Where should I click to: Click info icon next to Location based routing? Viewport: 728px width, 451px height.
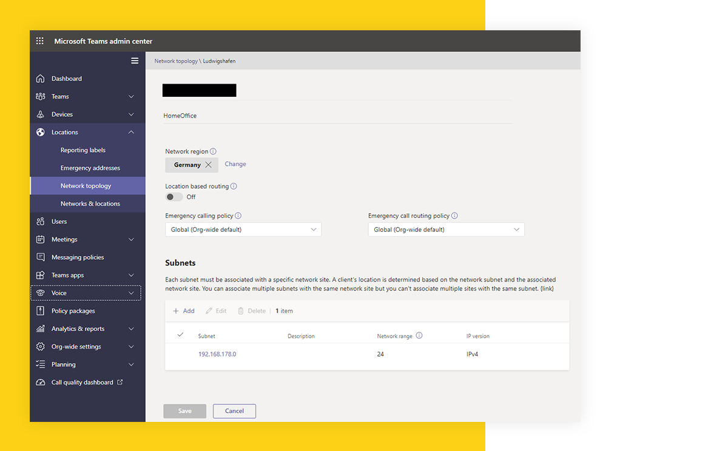pyautogui.click(x=234, y=186)
